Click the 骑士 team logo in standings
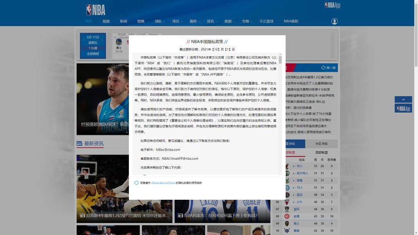 [x=287, y=224]
